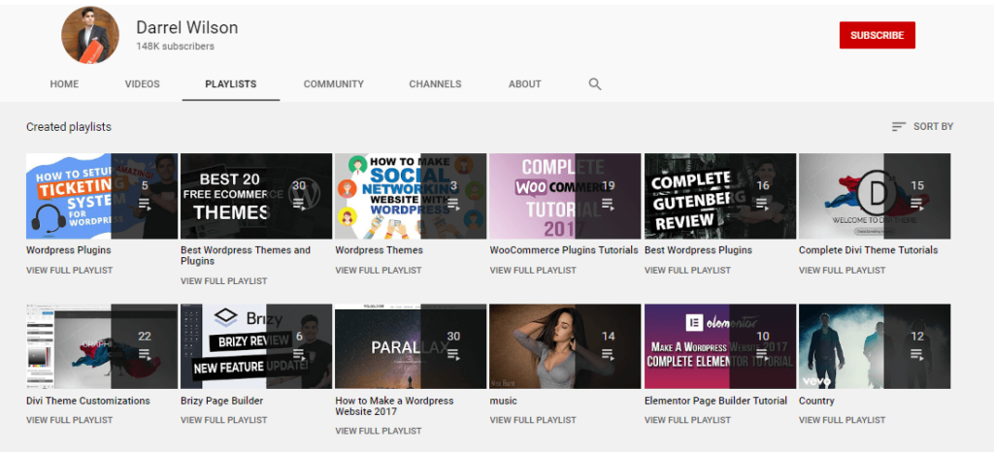994x452 pixels.
Task: Click playlist icon on Welcome to Divi thumbnail
Action: [917, 204]
